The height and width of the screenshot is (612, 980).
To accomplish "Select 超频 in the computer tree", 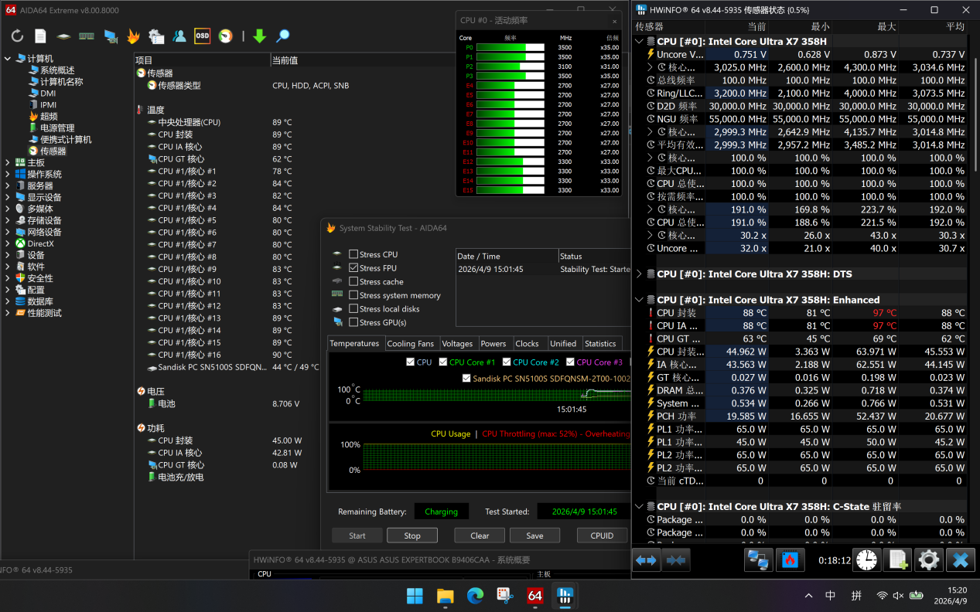I will [x=49, y=117].
